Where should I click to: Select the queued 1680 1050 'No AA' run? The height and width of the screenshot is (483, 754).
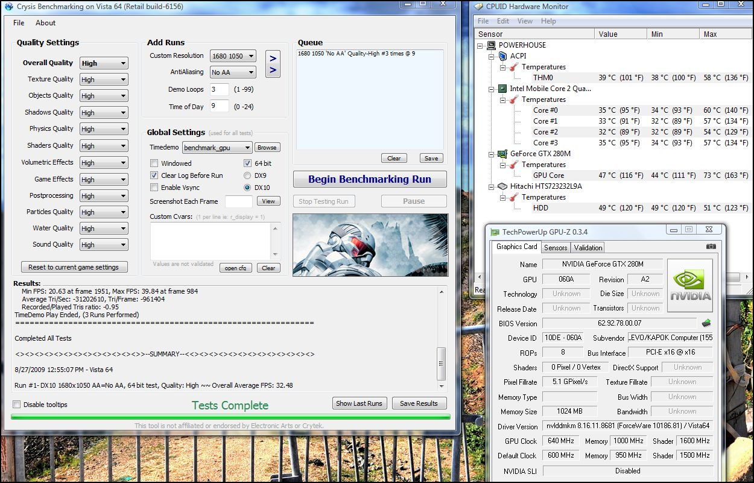(x=356, y=54)
